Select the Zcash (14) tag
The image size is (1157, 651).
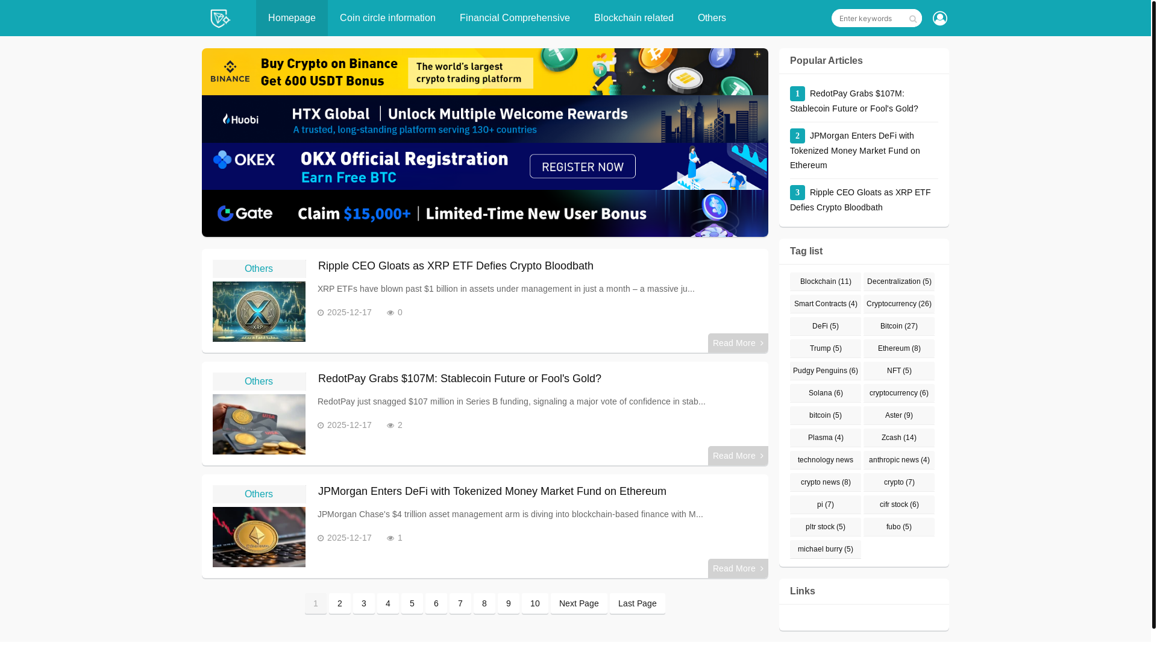click(x=899, y=438)
